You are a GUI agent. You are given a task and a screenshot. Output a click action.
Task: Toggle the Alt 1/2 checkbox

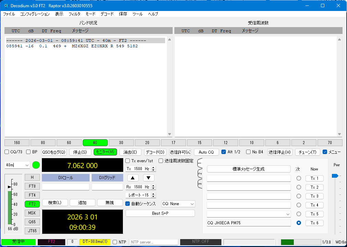(224, 152)
